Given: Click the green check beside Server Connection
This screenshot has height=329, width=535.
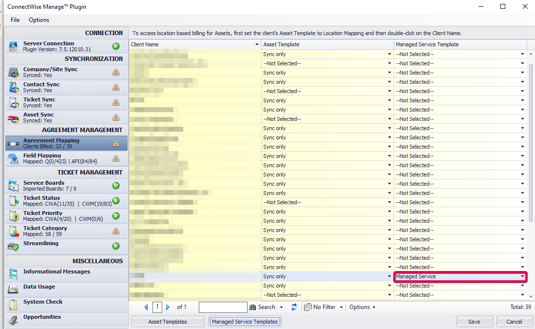Looking at the screenshot, I should point(116,46).
